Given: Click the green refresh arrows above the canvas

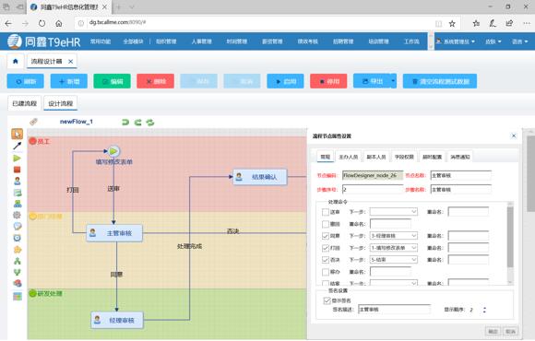Looking at the screenshot, I should 150,122.
